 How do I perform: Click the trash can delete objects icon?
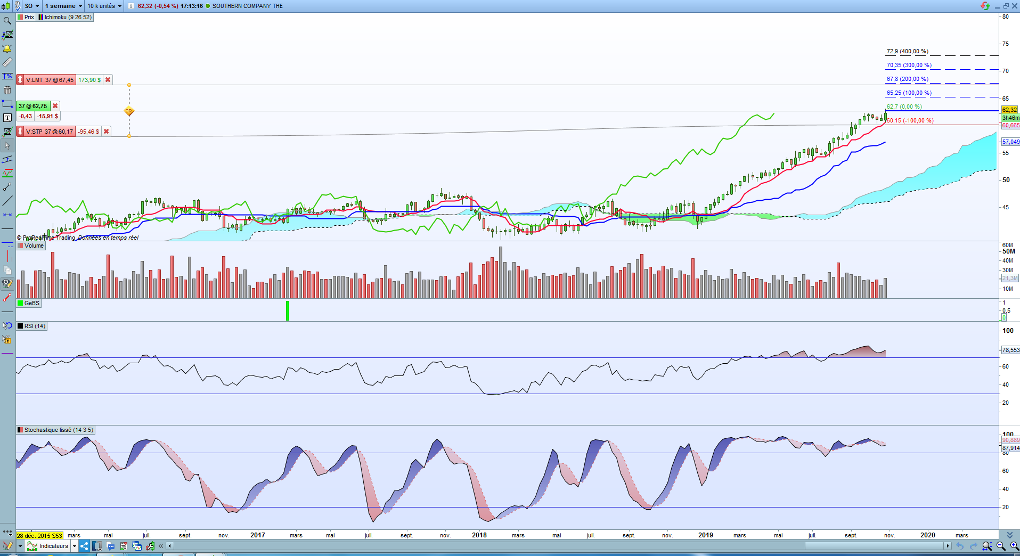[7, 90]
